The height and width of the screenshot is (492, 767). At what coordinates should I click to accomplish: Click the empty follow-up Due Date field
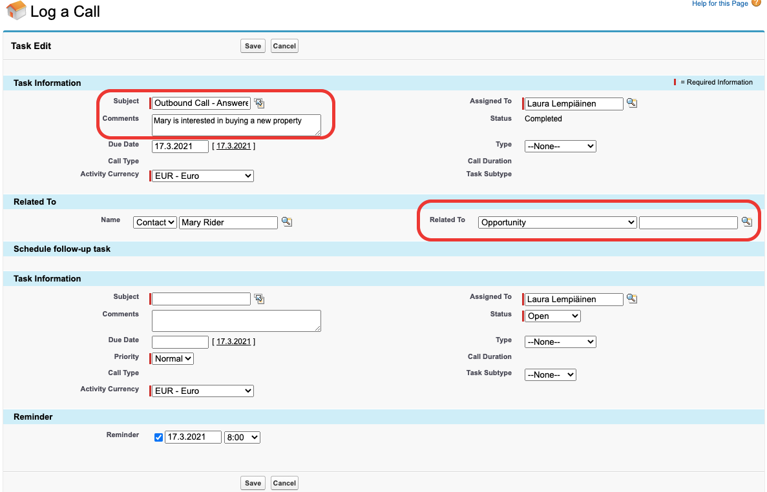[x=180, y=342]
